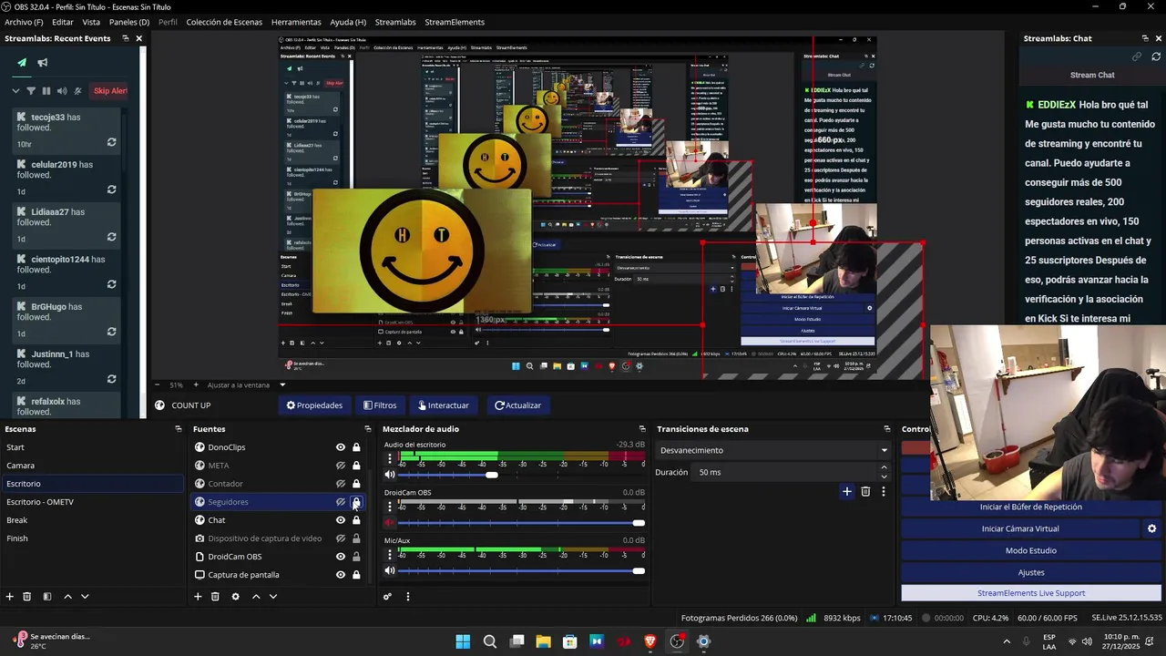Click the Interactuar button
The width and height of the screenshot is (1166, 656).
pyautogui.click(x=443, y=405)
